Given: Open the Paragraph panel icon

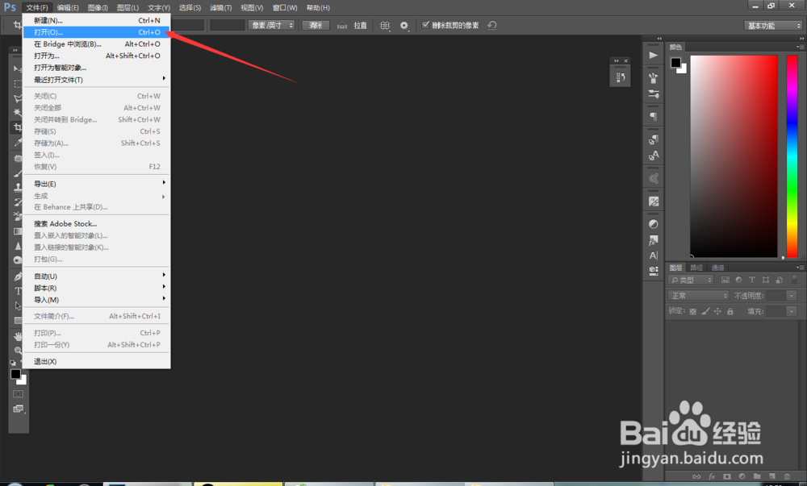Looking at the screenshot, I should tap(653, 117).
